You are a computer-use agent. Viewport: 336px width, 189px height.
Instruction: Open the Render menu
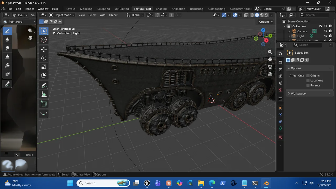[29, 9]
